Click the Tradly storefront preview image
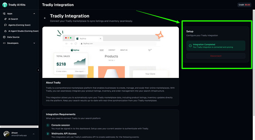The image size is (255, 140). [110, 52]
